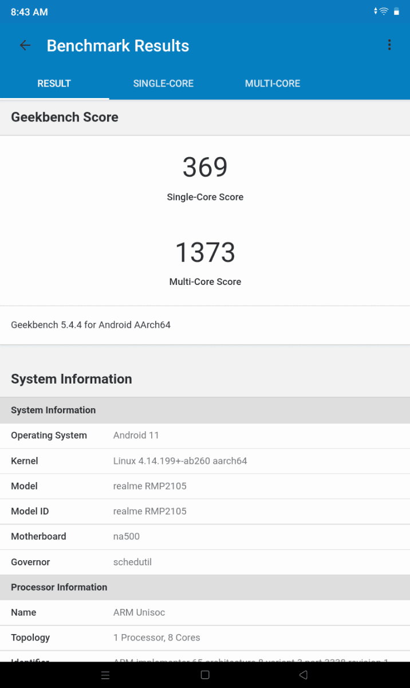The image size is (410, 688).
Task: Select the ARM Unisoc processor name
Action: (x=139, y=613)
